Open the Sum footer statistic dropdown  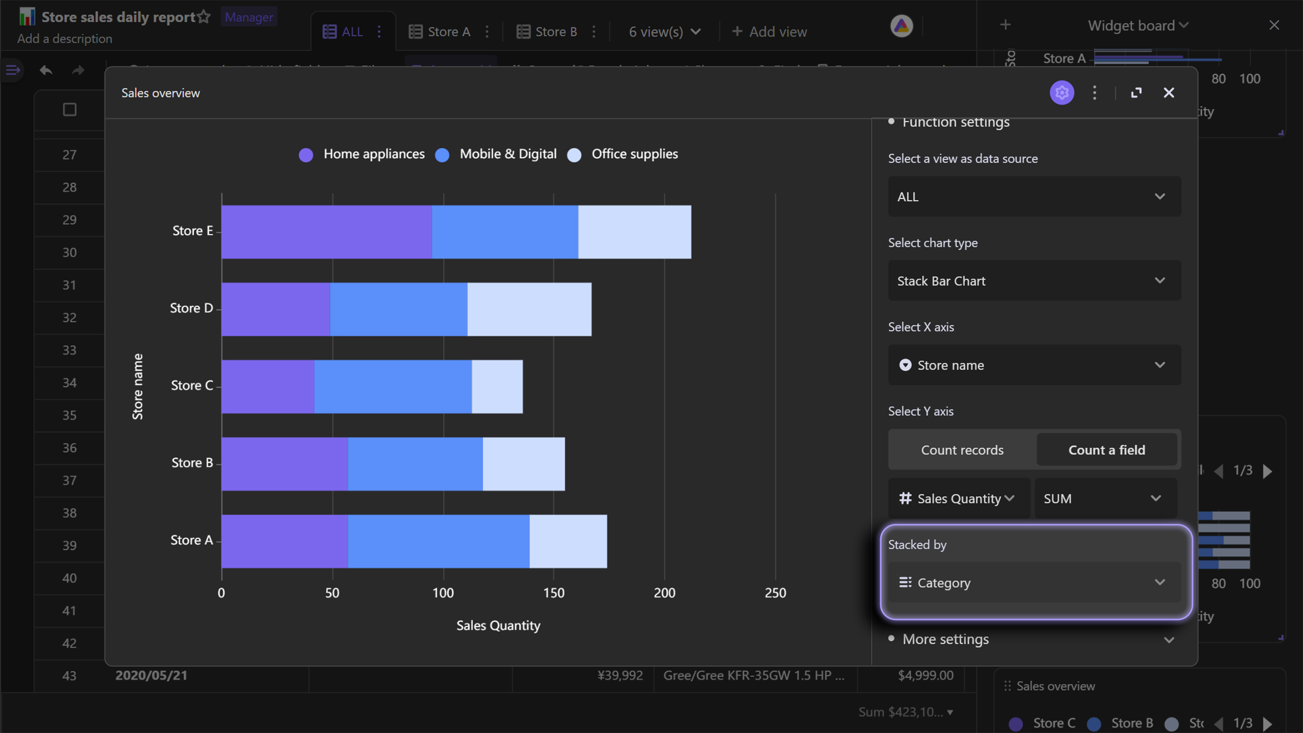[x=905, y=712]
